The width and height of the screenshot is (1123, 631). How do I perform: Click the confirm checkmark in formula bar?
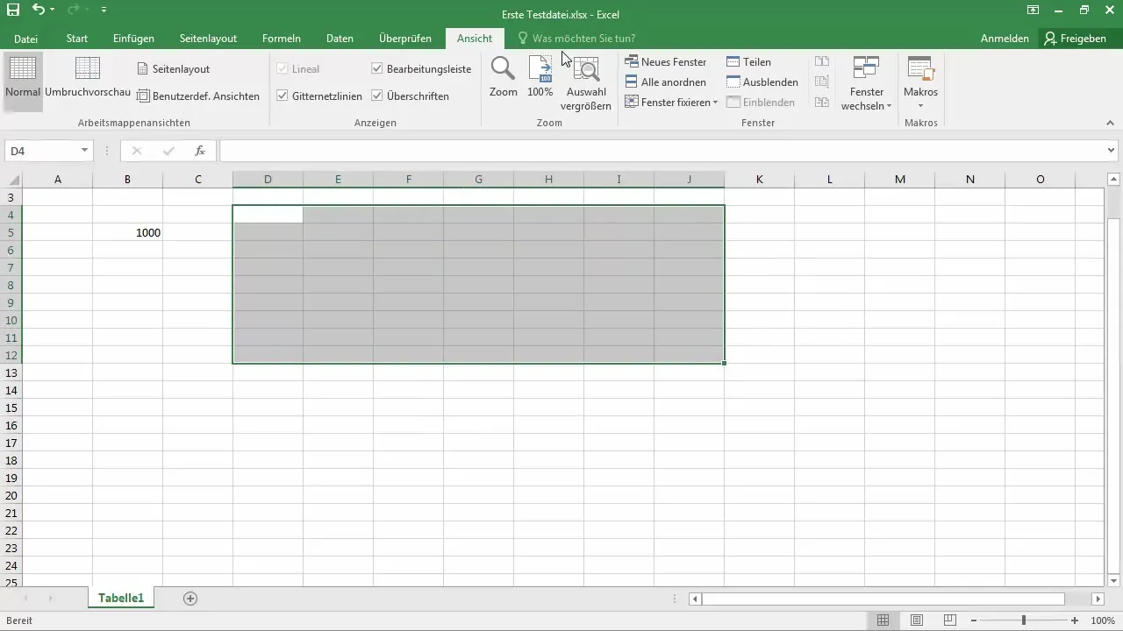pyautogui.click(x=168, y=151)
